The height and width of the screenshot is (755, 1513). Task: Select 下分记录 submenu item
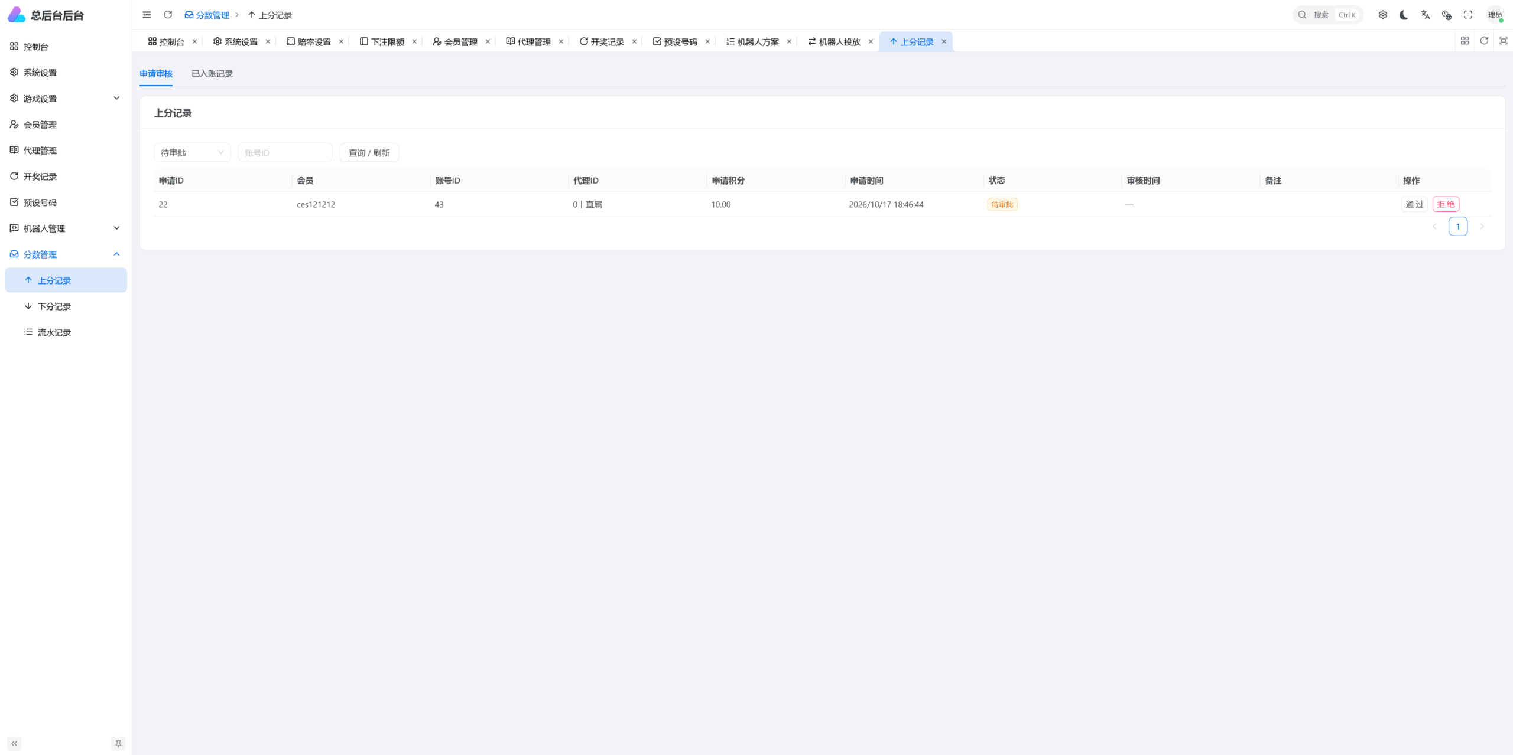point(66,306)
